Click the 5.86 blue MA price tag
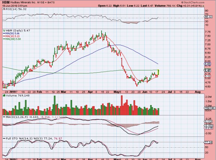The width and height of the screenshot is (216, 160). 207,64
